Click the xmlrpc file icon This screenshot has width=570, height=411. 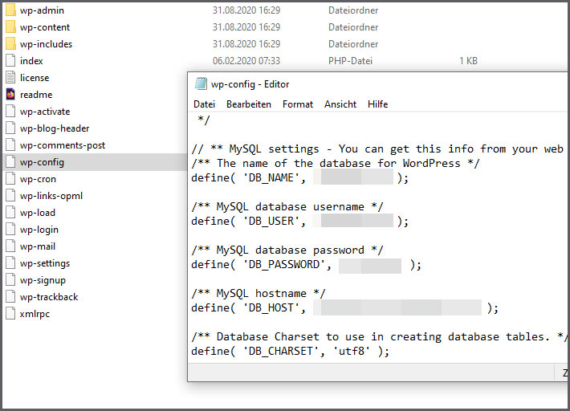coord(11,314)
